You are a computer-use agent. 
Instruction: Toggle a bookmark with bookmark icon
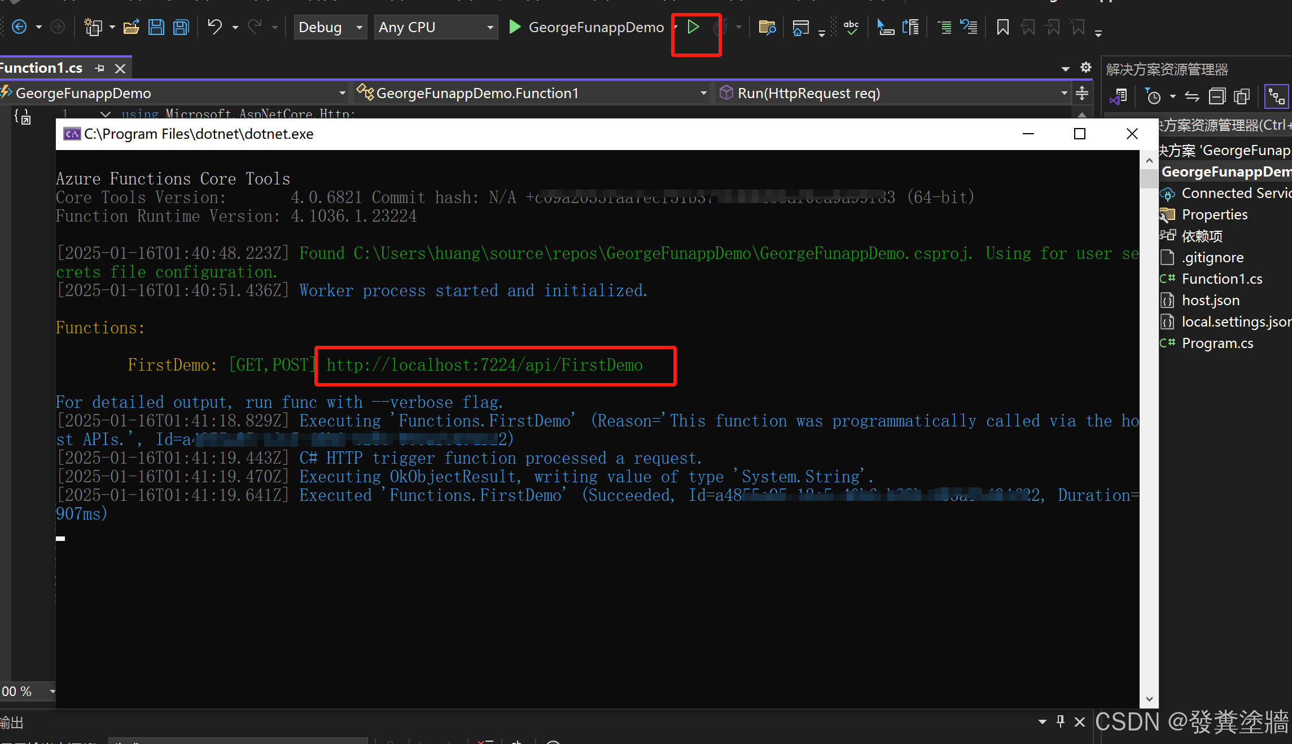click(x=1003, y=27)
